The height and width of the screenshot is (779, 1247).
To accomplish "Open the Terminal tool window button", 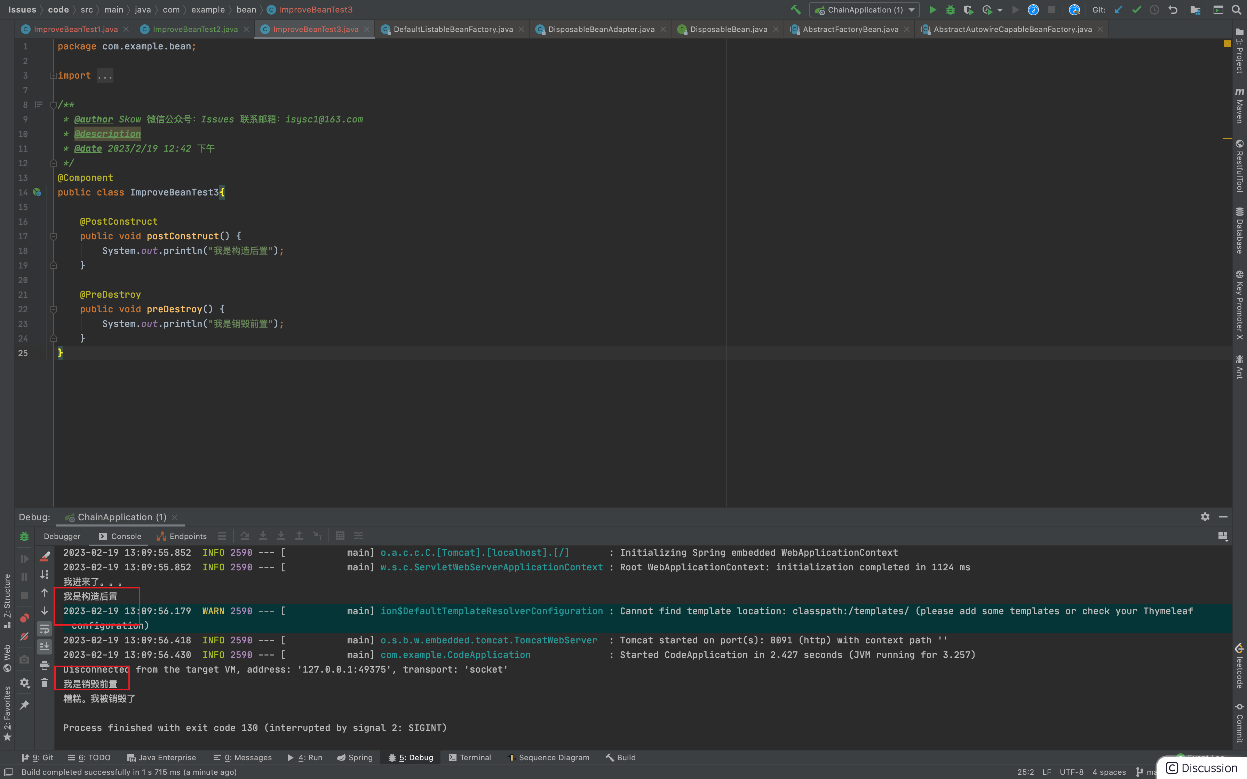I will click(470, 757).
